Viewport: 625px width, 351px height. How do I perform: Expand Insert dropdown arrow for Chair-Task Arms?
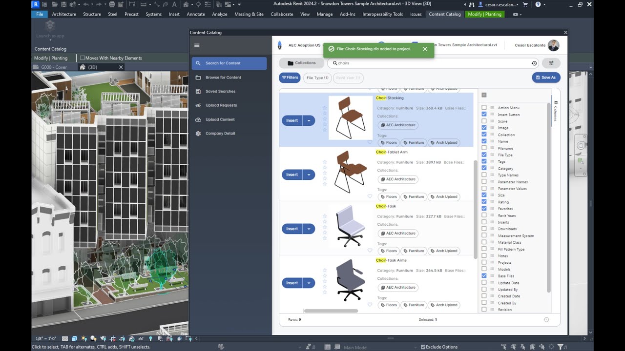[309, 283]
